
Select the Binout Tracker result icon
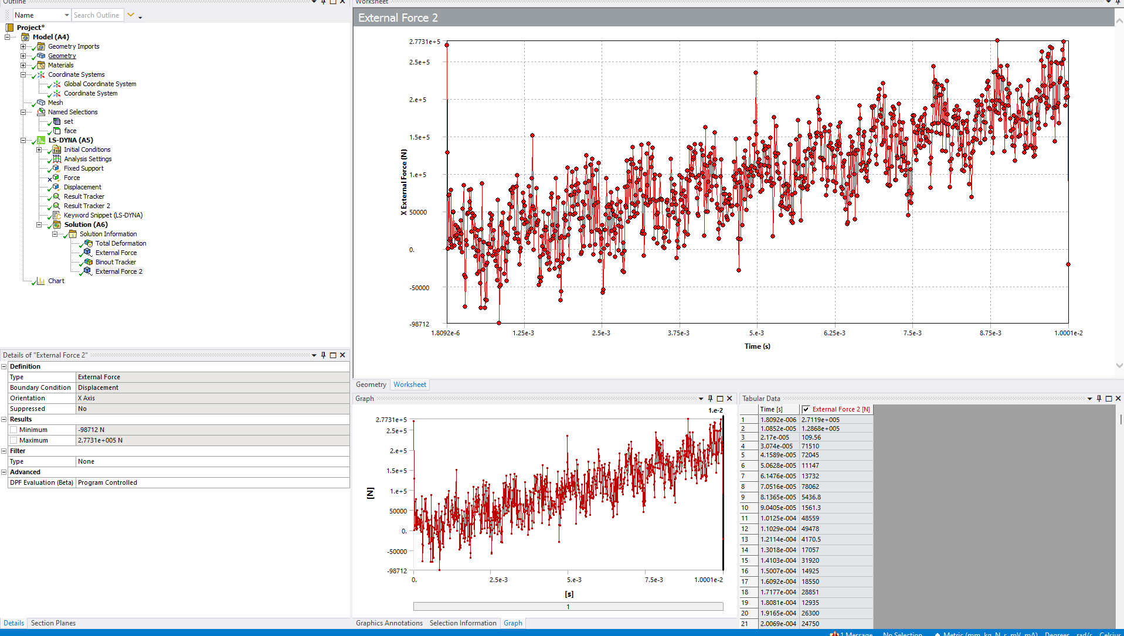89,262
